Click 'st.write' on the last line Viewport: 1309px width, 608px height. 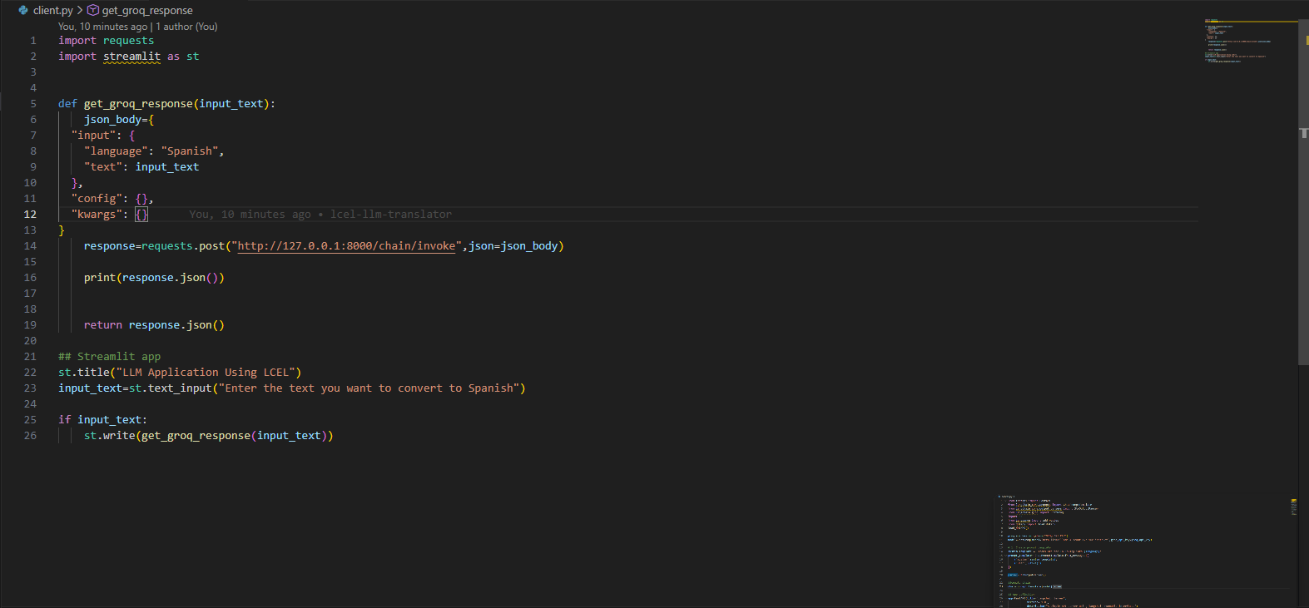[109, 436]
